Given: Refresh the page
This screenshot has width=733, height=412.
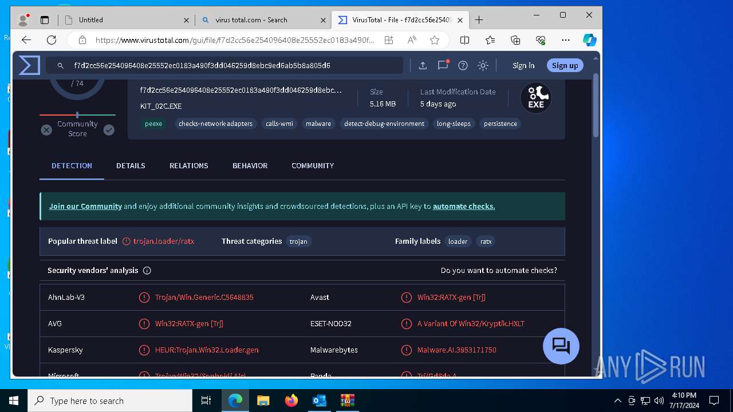Looking at the screenshot, I should [52, 40].
